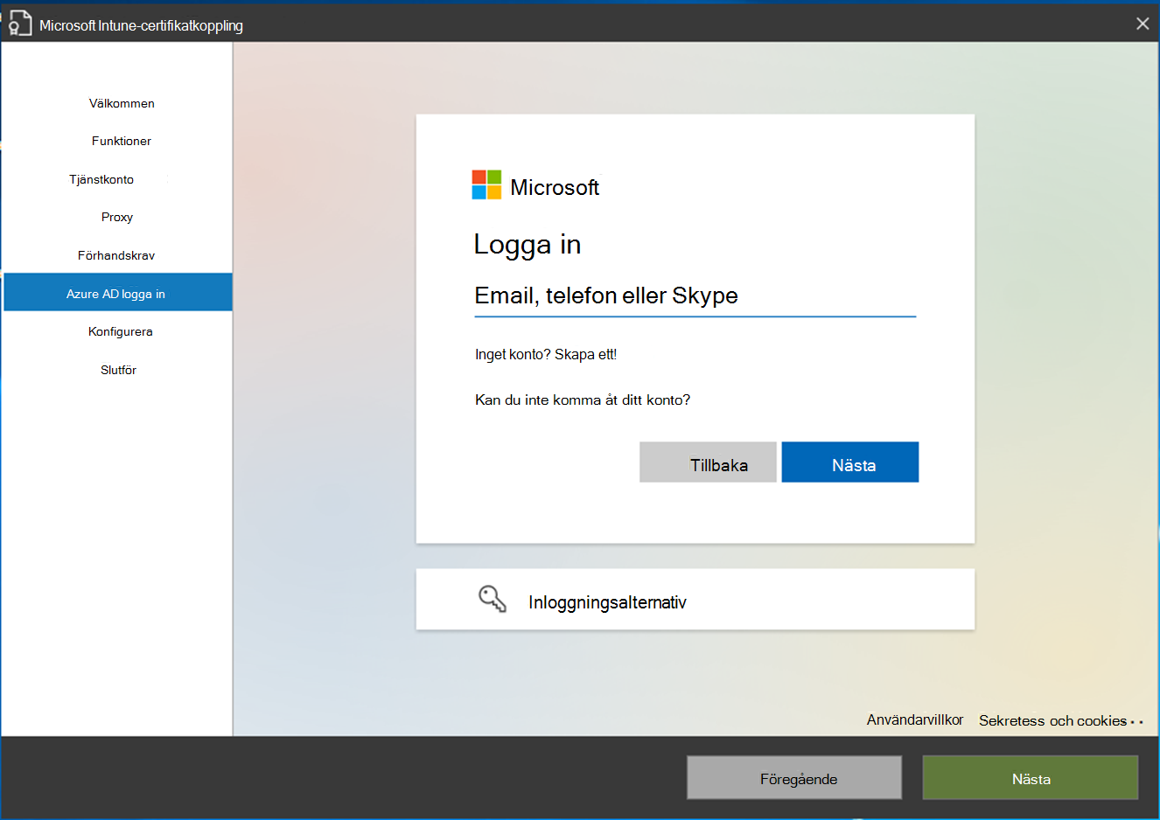Screen dimensions: 1160x820
Task: Go to the Välkommen step
Action: pyautogui.click(x=122, y=103)
